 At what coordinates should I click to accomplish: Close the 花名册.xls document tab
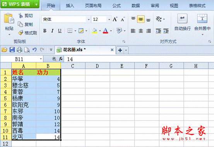(112, 50)
